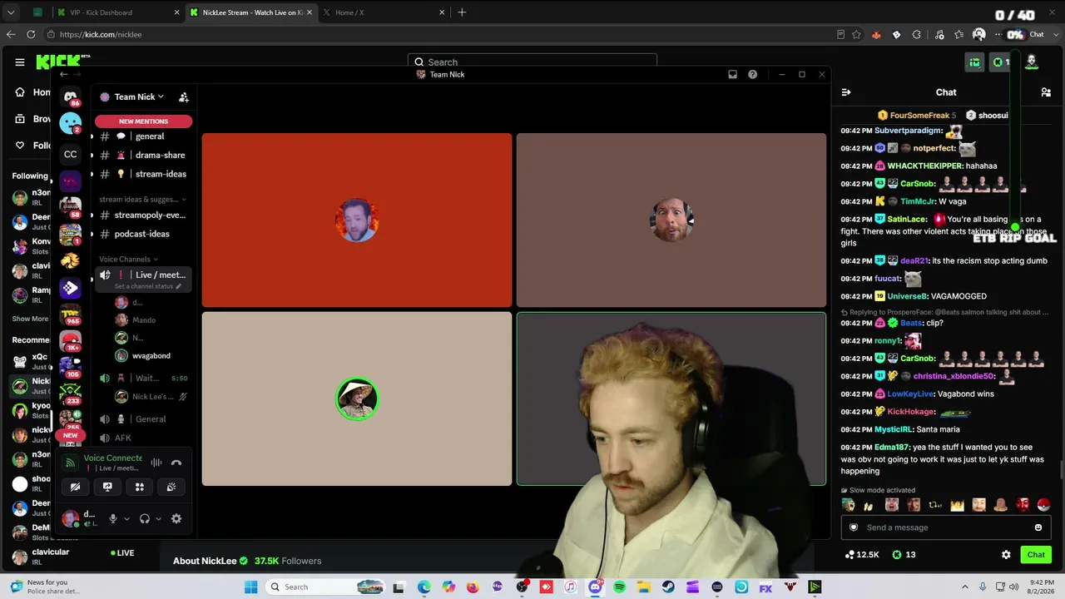Open the FourSomeFreak top gifter badge
The height and width of the screenshot is (599, 1065).
pyautogui.click(x=916, y=116)
